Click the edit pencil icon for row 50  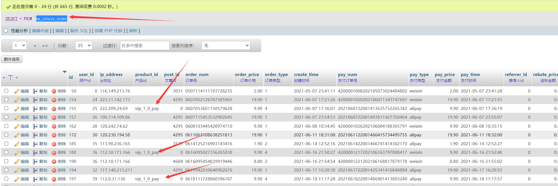[x=17, y=91]
